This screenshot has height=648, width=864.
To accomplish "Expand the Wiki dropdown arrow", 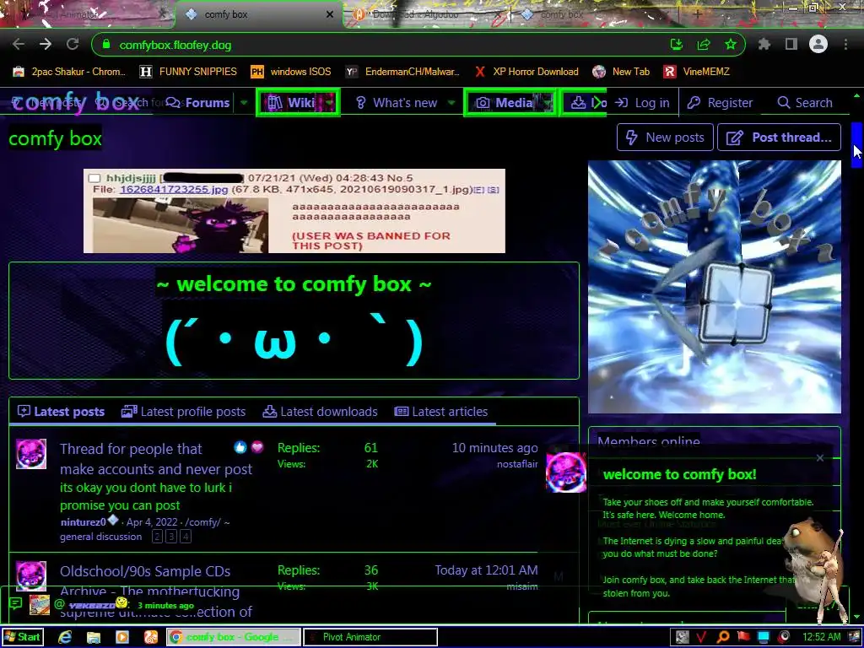I will coord(330,102).
